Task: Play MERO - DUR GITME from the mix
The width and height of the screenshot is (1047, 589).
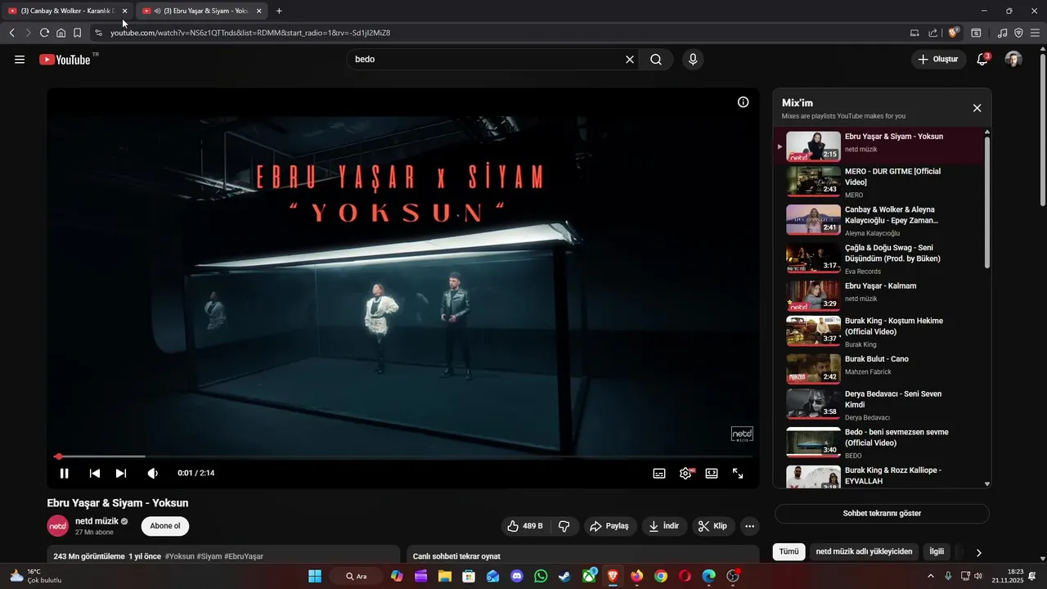Action: [x=880, y=182]
